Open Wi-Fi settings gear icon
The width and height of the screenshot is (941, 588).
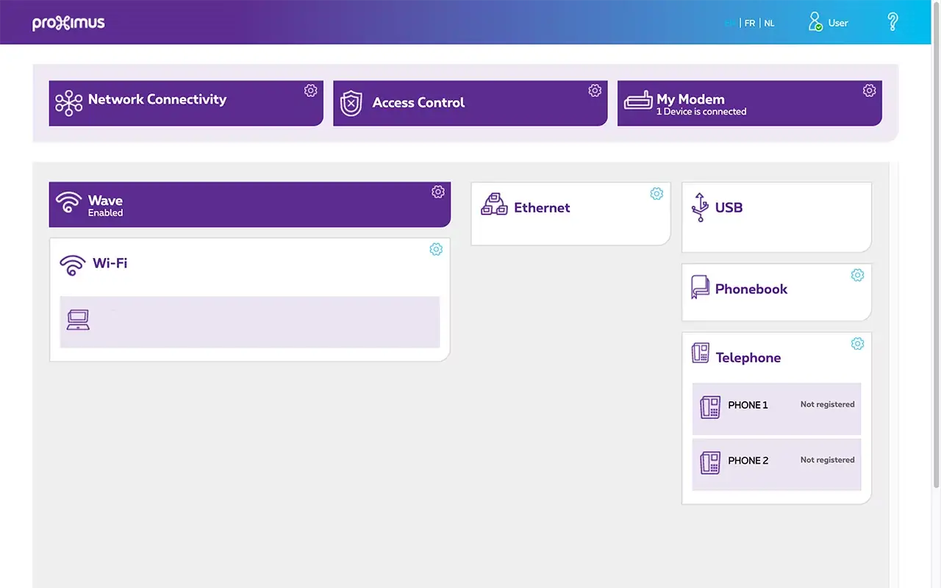(436, 249)
